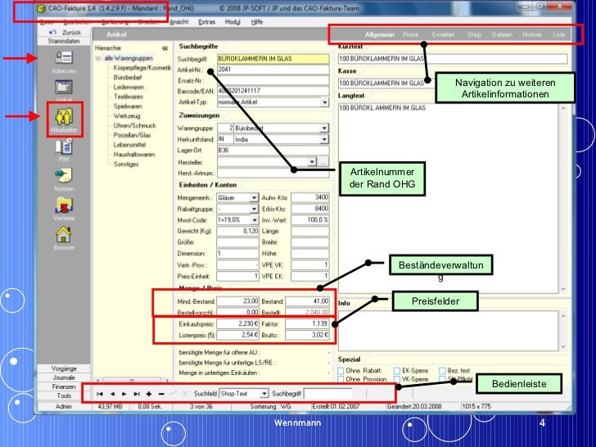Screen dimensions: 596x447
Task: Open the Artikel module icon in sidebar
Action: pos(64,87)
